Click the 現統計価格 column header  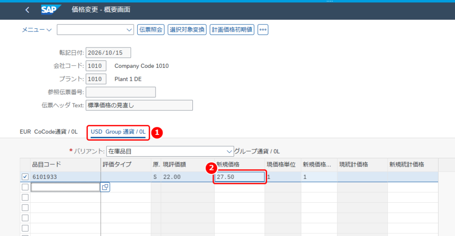(x=363, y=165)
